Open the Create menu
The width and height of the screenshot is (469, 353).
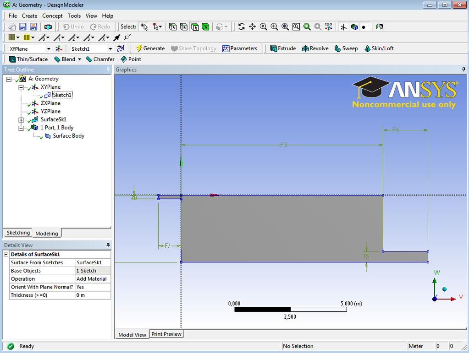tap(29, 16)
